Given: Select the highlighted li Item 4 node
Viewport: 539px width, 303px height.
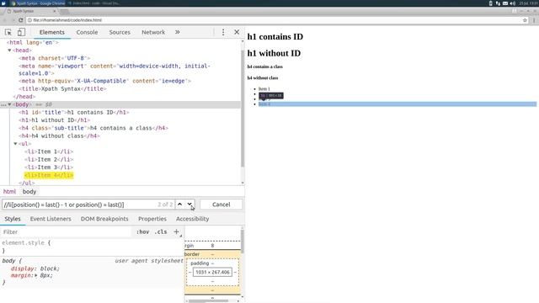Looking at the screenshot, I should click(49, 175).
